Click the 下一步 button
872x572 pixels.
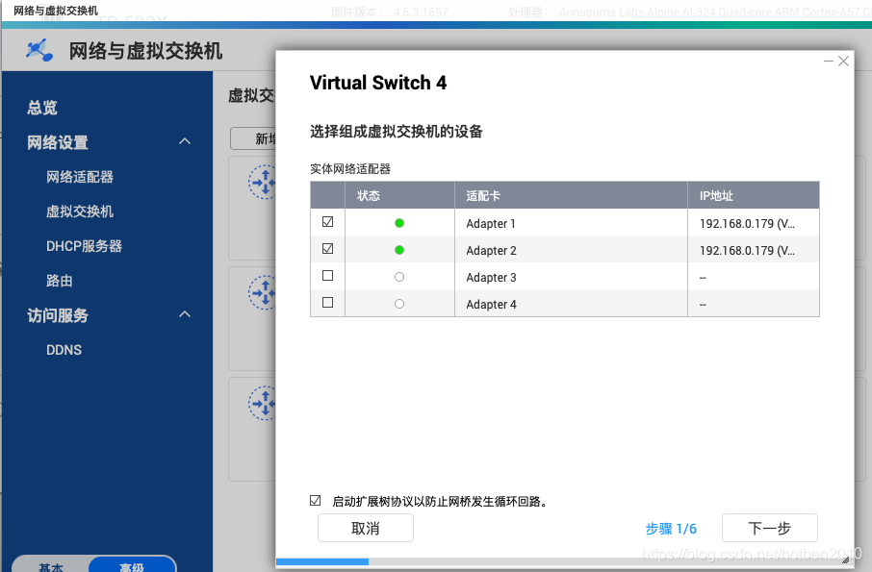[770, 528]
